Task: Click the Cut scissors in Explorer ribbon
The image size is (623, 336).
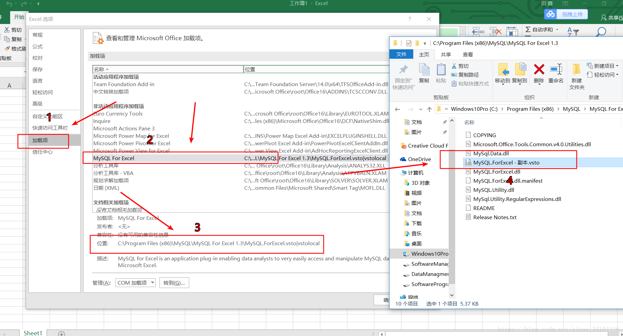Action: [454, 66]
